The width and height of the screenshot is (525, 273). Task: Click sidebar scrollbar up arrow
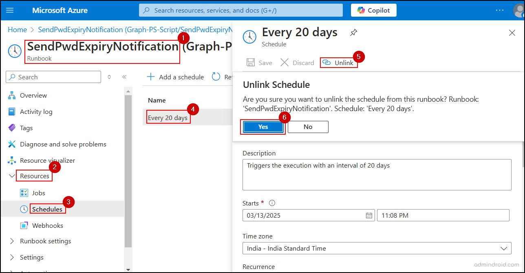[128, 91]
